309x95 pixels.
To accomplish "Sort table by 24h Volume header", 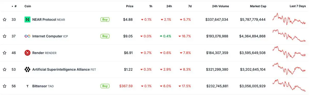I will point(221,6).
